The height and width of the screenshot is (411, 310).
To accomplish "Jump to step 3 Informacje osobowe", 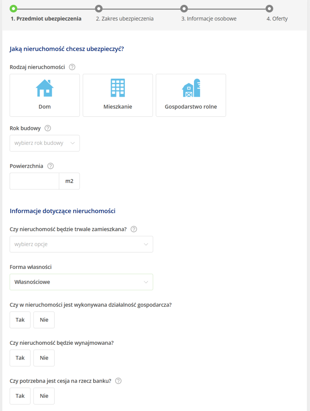I will [208, 18].
